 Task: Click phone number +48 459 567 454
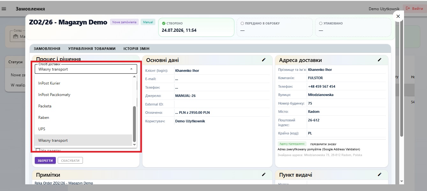point(321,86)
